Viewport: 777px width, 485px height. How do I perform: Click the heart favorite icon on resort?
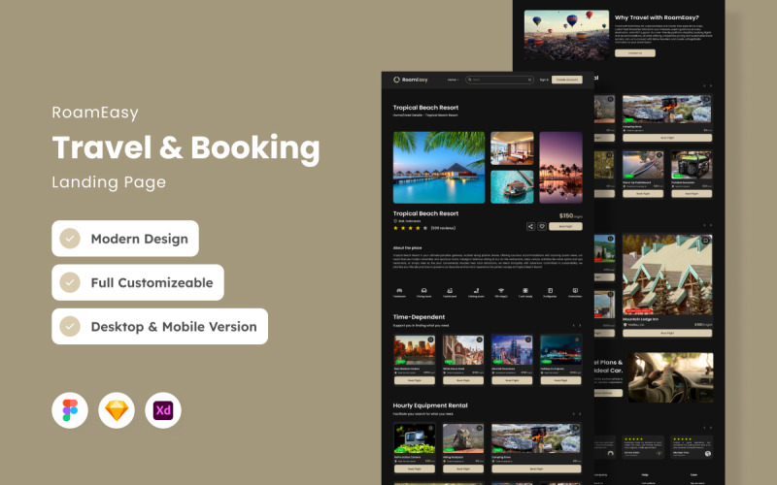(x=541, y=226)
